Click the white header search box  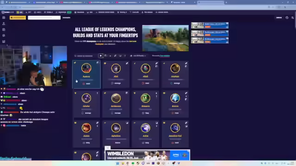point(44,18)
